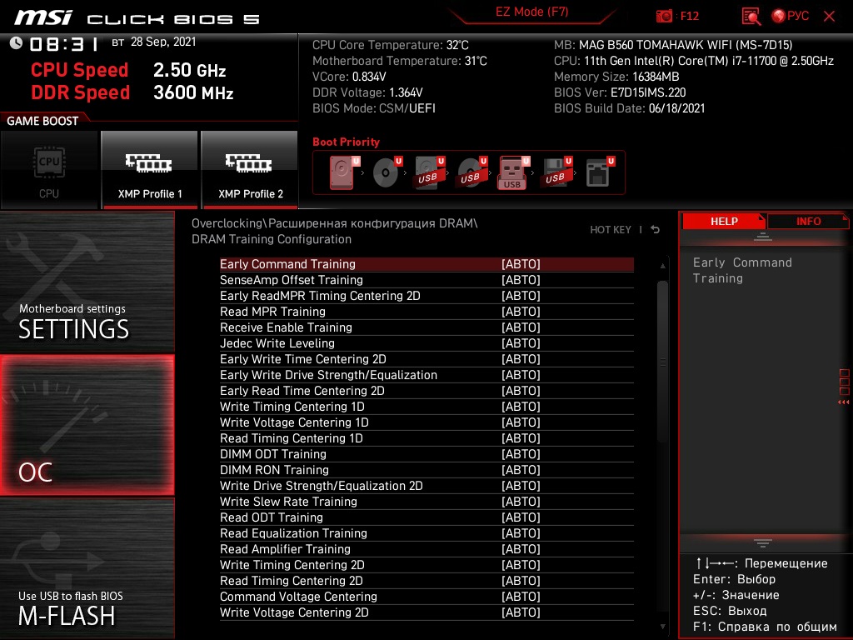Image resolution: width=853 pixels, height=640 pixels.
Task: Select the USB optical drive boot icon
Action: [x=471, y=172]
